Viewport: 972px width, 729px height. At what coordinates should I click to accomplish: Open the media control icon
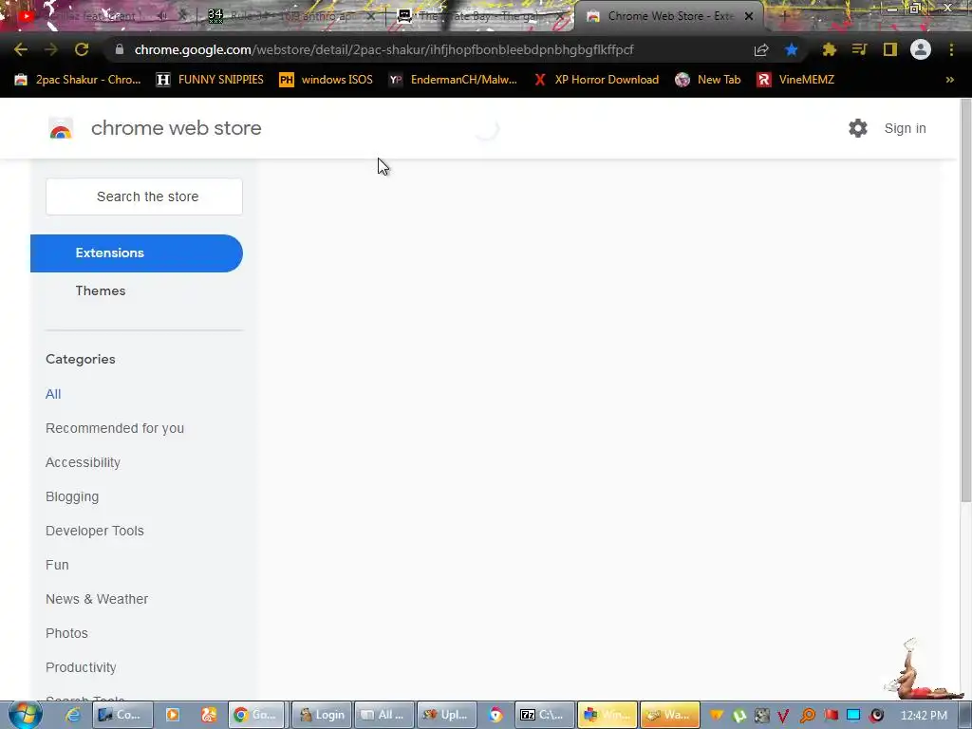(x=860, y=49)
